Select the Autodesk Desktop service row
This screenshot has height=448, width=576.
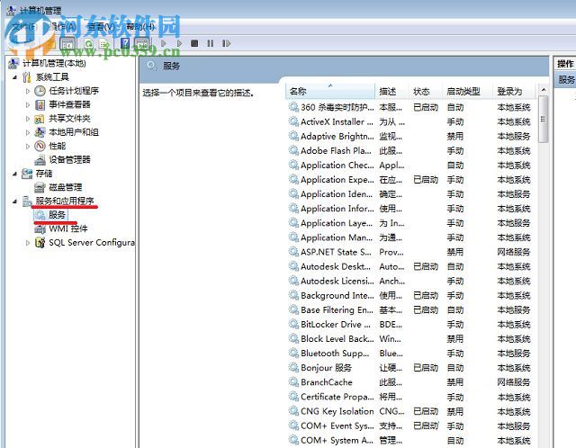tap(410, 266)
